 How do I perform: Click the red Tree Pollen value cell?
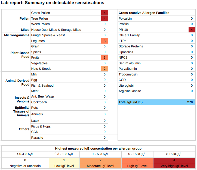[x=104, y=19]
